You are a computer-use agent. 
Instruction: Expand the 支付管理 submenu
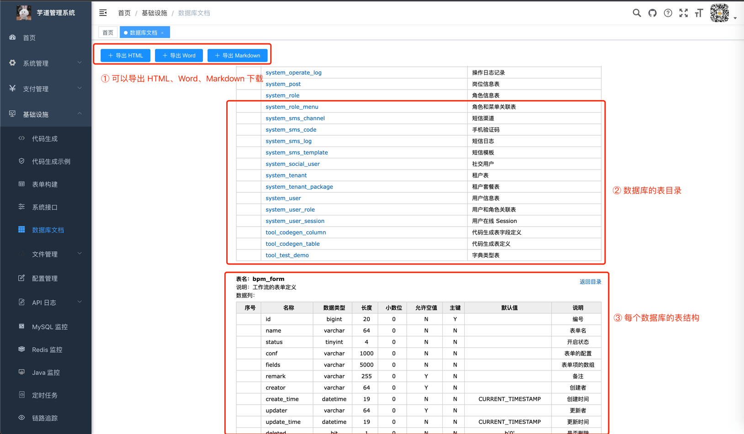pos(45,89)
